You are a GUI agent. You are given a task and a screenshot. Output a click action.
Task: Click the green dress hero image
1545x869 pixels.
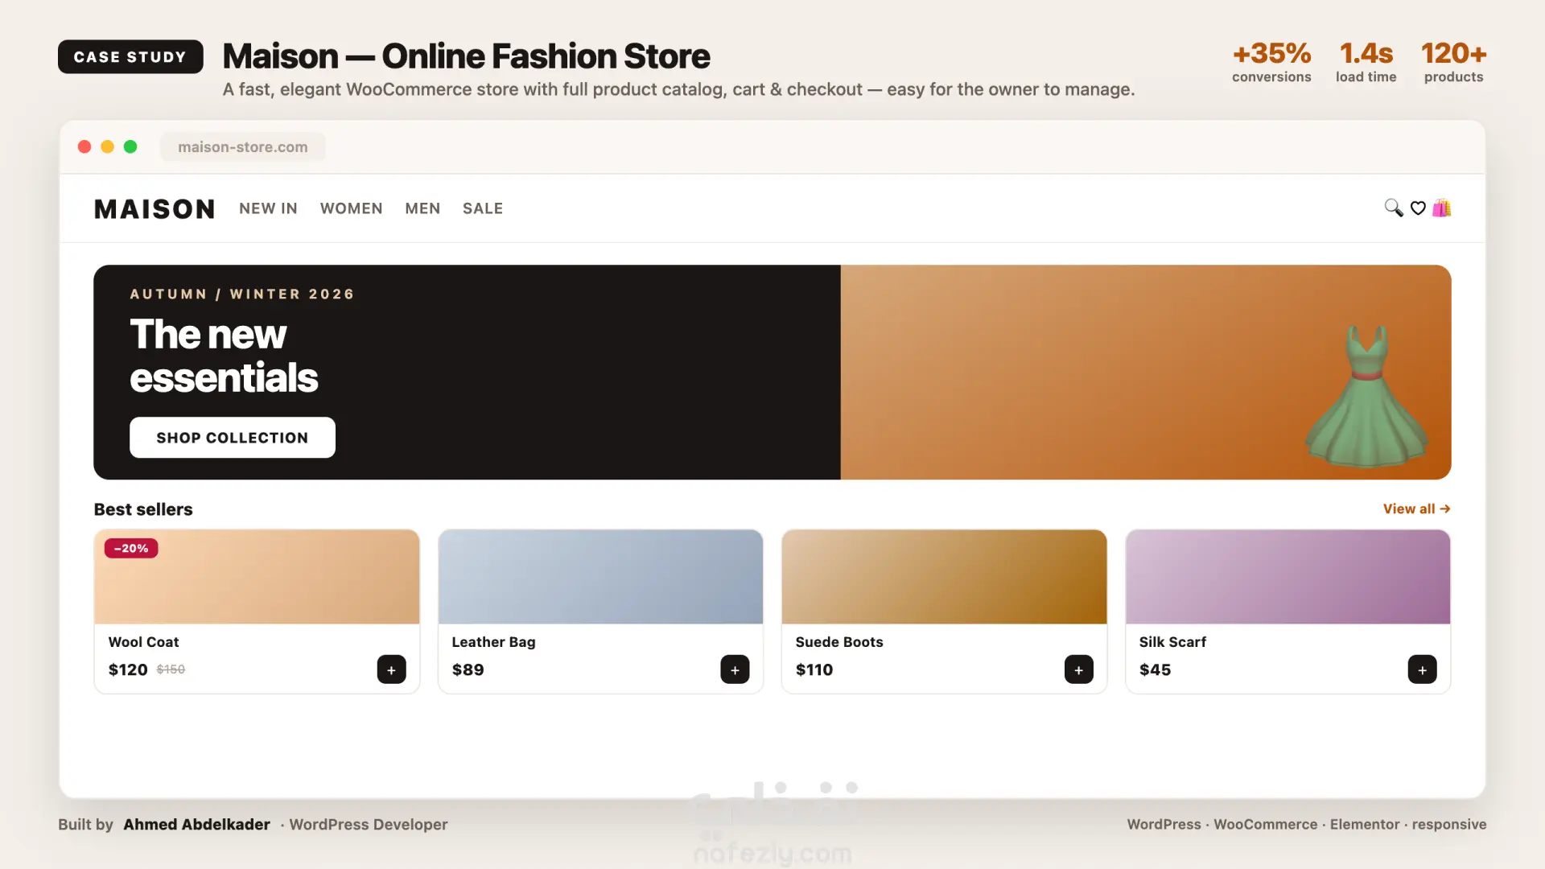(1366, 396)
